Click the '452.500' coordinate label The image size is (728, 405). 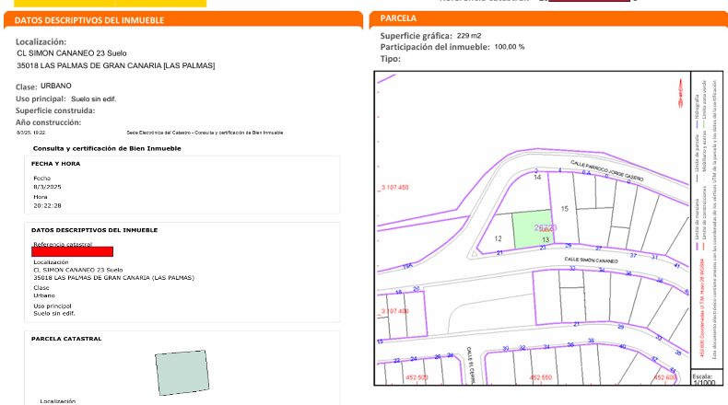417,377
